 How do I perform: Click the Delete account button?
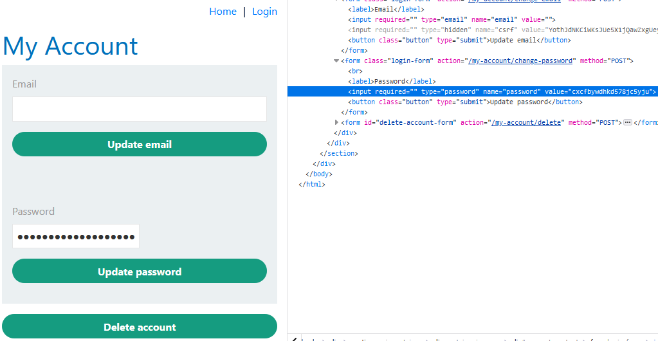pos(140,327)
